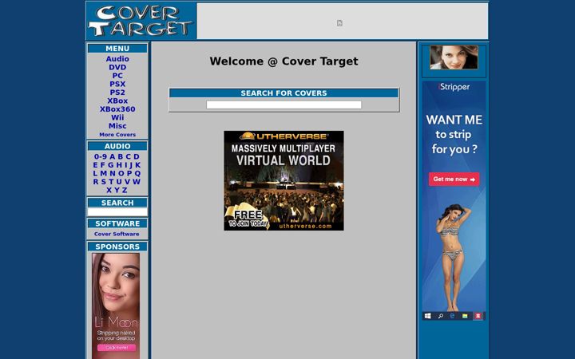
Task: Select audio letter Z
Action: tap(125, 191)
